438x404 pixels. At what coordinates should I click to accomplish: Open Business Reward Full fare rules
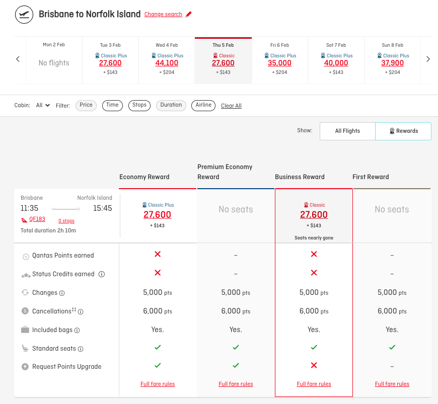point(314,384)
